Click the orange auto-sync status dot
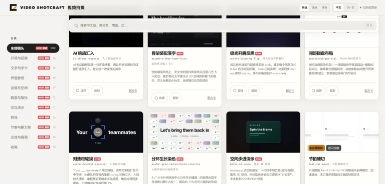This screenshot has width=385, height=184. point(360,7)
